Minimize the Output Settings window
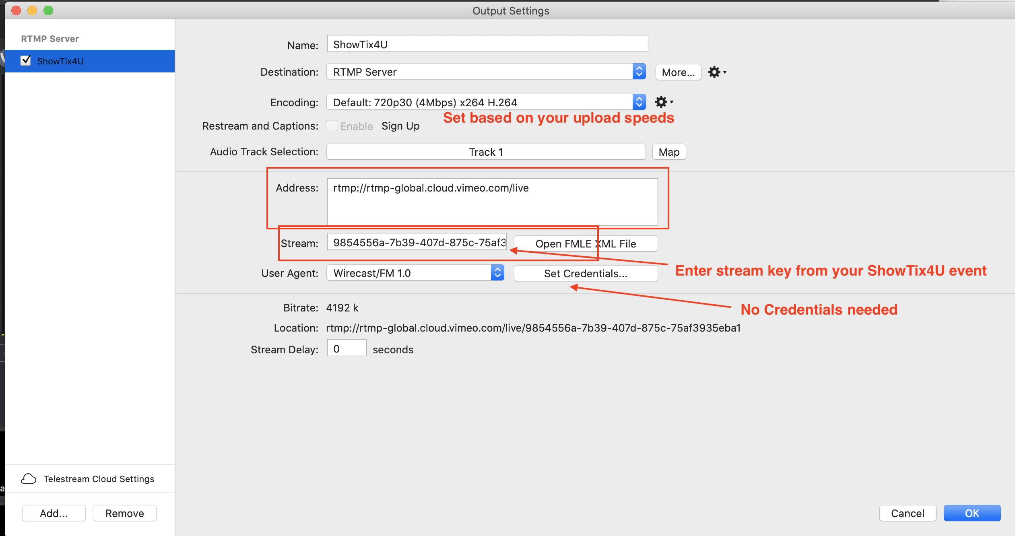 (x=32, y=10)
